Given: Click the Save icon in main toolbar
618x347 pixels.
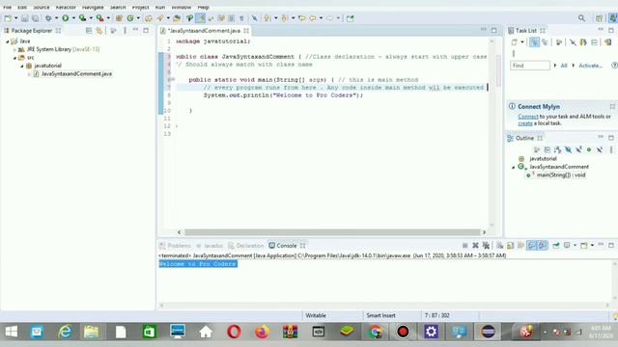Looking at the screenshot, I should (x=24, y=18).
